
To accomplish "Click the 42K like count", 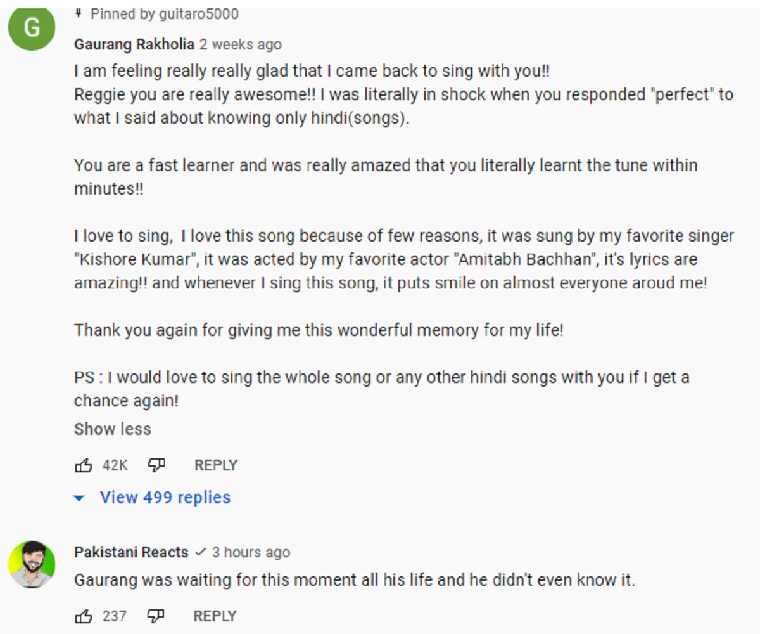I will click(x=115, y=466).
